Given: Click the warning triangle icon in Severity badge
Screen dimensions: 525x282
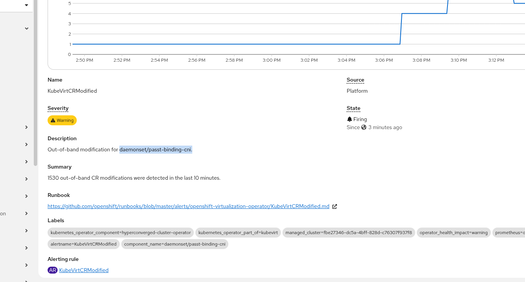Looking at the screenshot, I should [x=53, y=120].
